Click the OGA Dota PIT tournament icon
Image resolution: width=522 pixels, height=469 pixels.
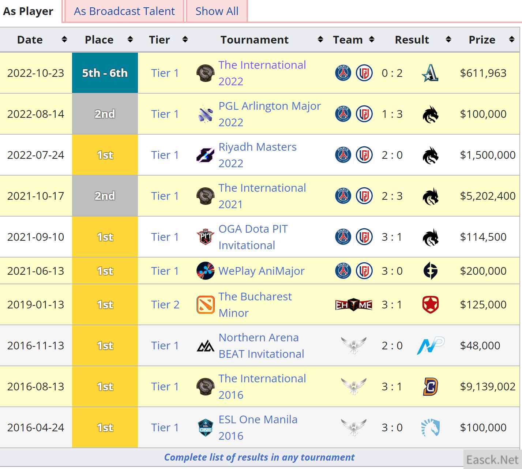(205, 237)
